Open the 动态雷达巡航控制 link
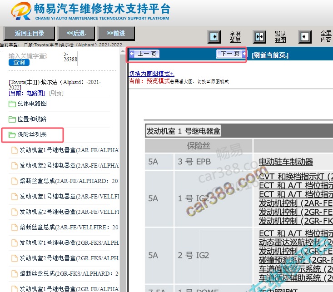The width and height of the screenshot is (333, 292). pyautogui.click(x=296, y=243)
